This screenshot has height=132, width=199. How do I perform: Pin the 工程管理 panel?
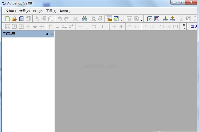(x=47, y=34)
